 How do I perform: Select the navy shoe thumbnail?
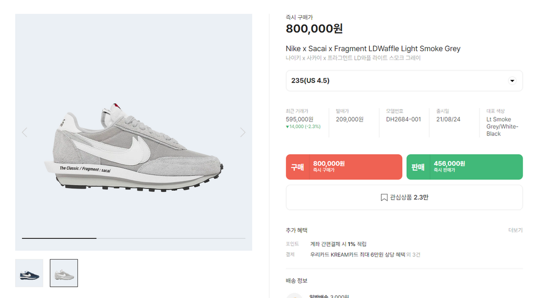pyautogui.click(x=29, y=273)
